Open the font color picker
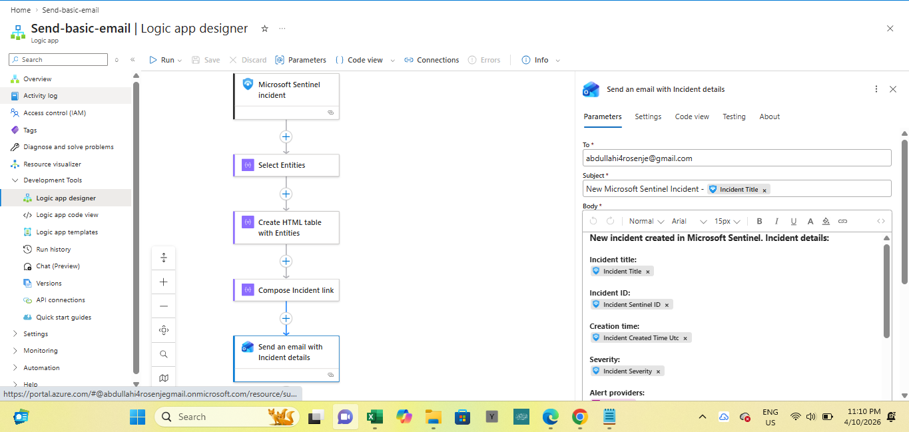Viewport: 909px width, 432px height. [810, 221]
